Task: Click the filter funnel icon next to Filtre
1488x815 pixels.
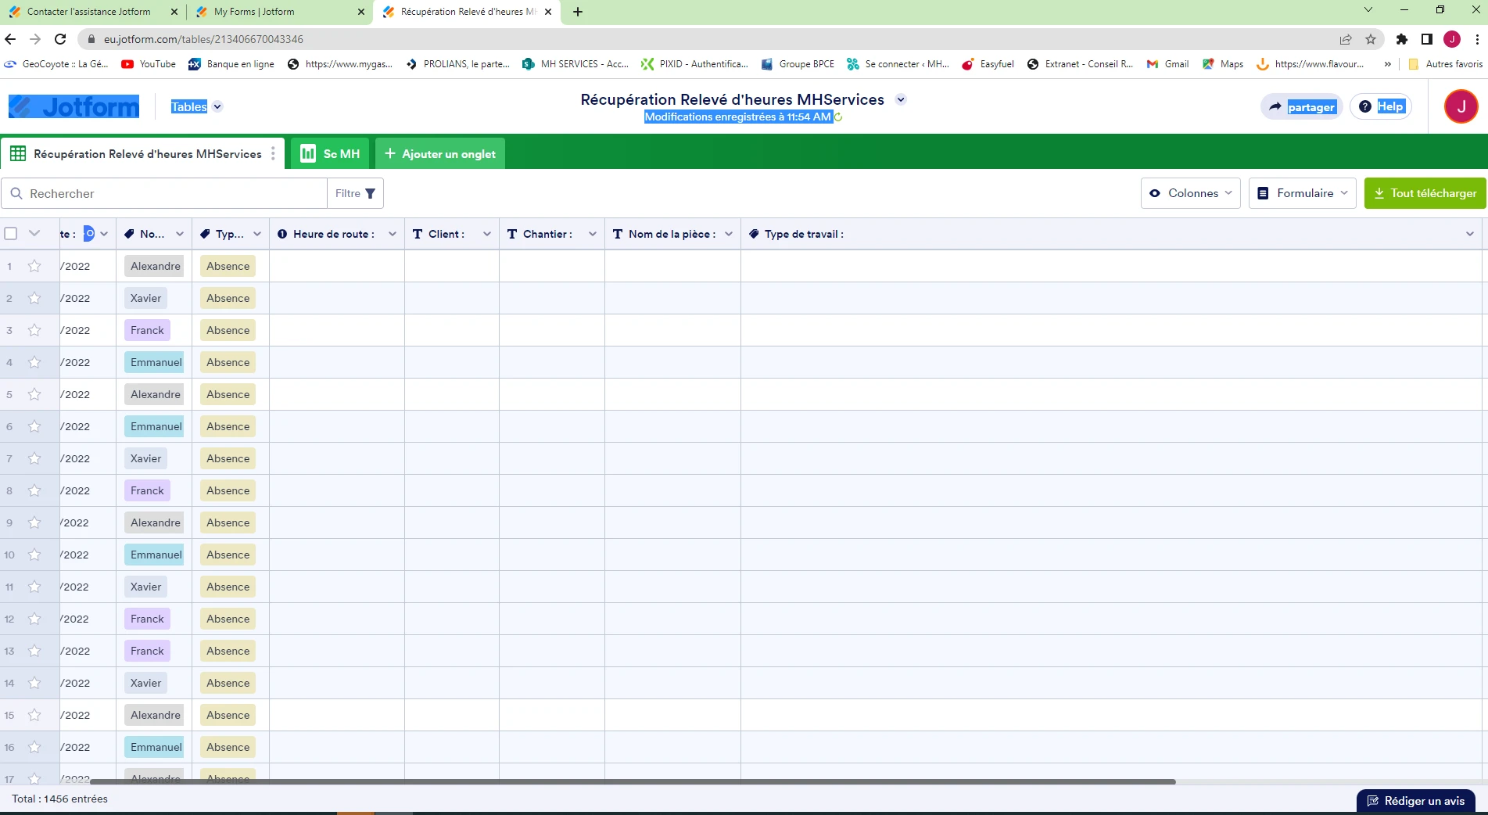Action: coord(370,193)
